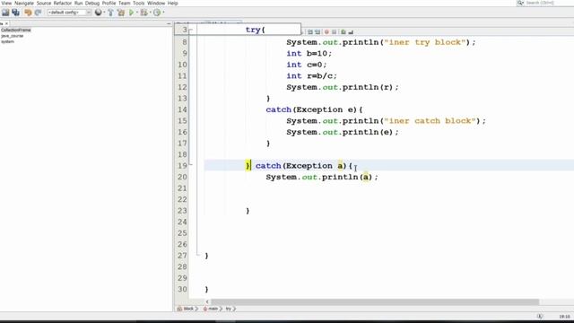Open the Debug Project dropdown arrow
Screen dimensions: 574x323
(x=150, y=13)
